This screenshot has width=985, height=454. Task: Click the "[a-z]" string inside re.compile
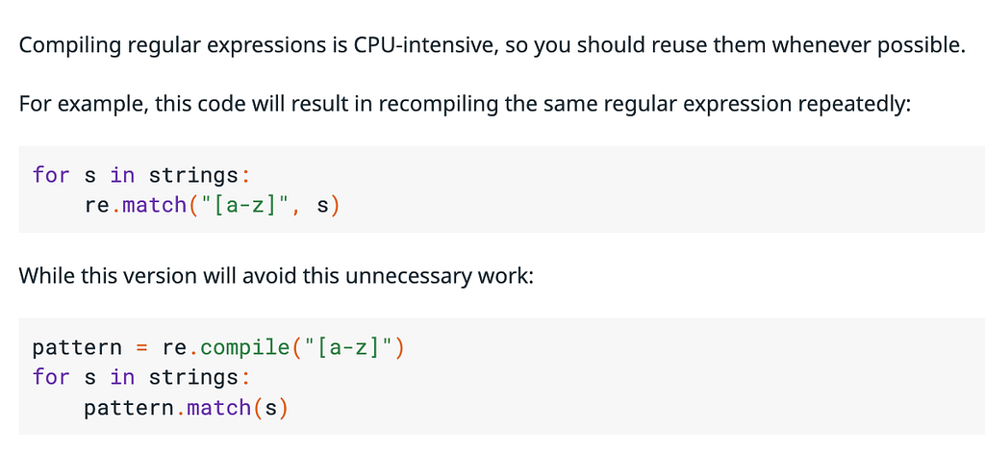(347, 346)
